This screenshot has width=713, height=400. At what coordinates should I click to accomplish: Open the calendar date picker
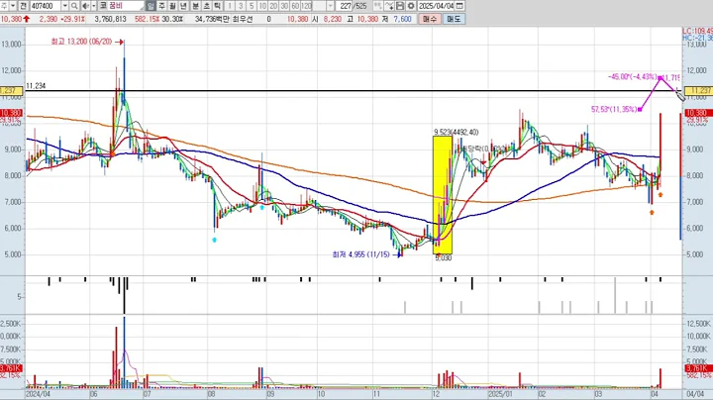pos(459,6)
